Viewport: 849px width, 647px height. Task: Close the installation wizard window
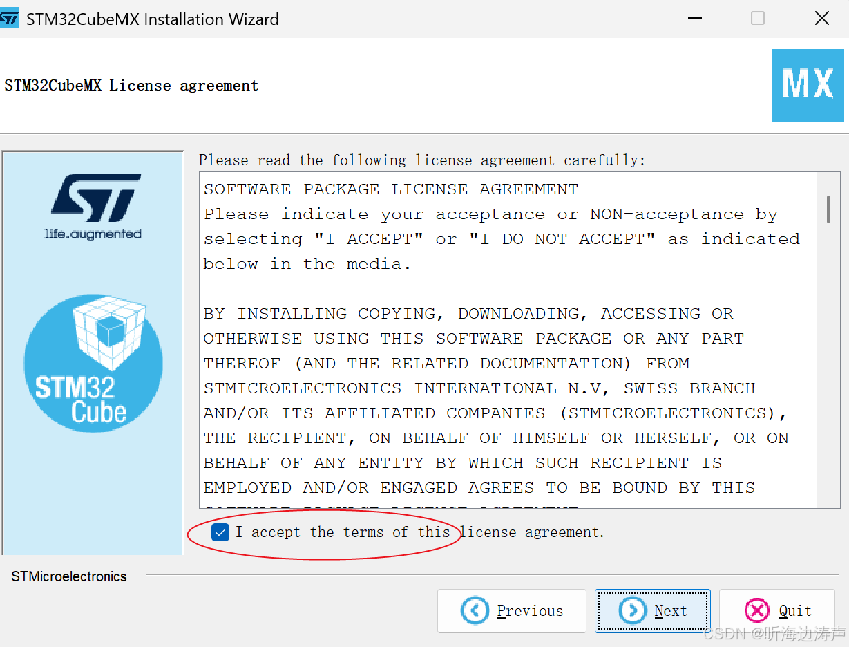(x=822, y=19)
